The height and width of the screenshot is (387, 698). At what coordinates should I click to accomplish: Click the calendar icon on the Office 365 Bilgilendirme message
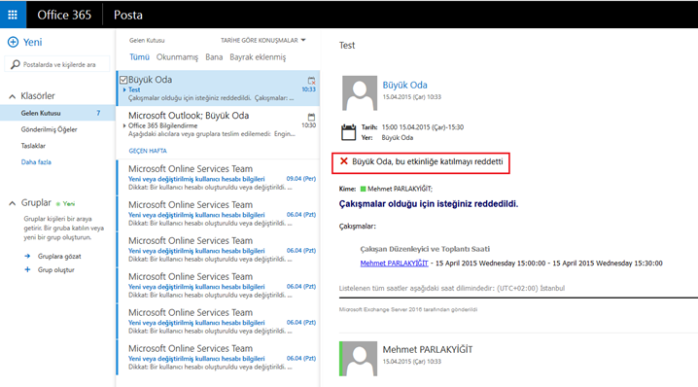click(312, 117)
